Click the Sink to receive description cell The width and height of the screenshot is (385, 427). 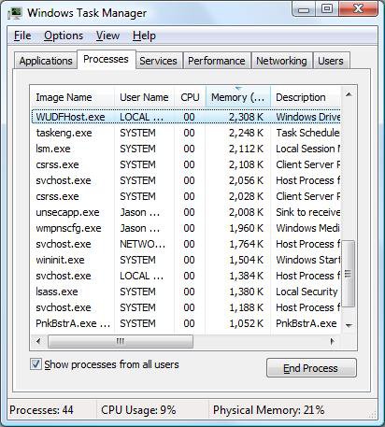(x=307, y=212)
